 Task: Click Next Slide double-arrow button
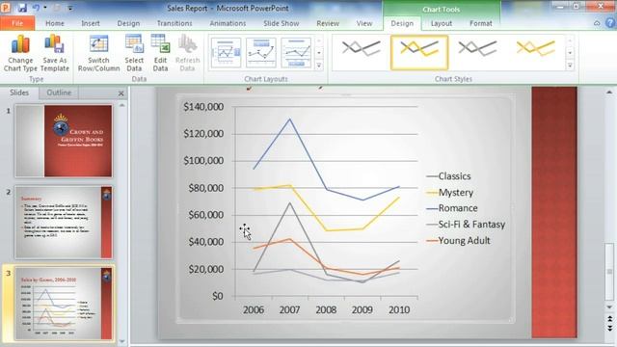[609, 328]
